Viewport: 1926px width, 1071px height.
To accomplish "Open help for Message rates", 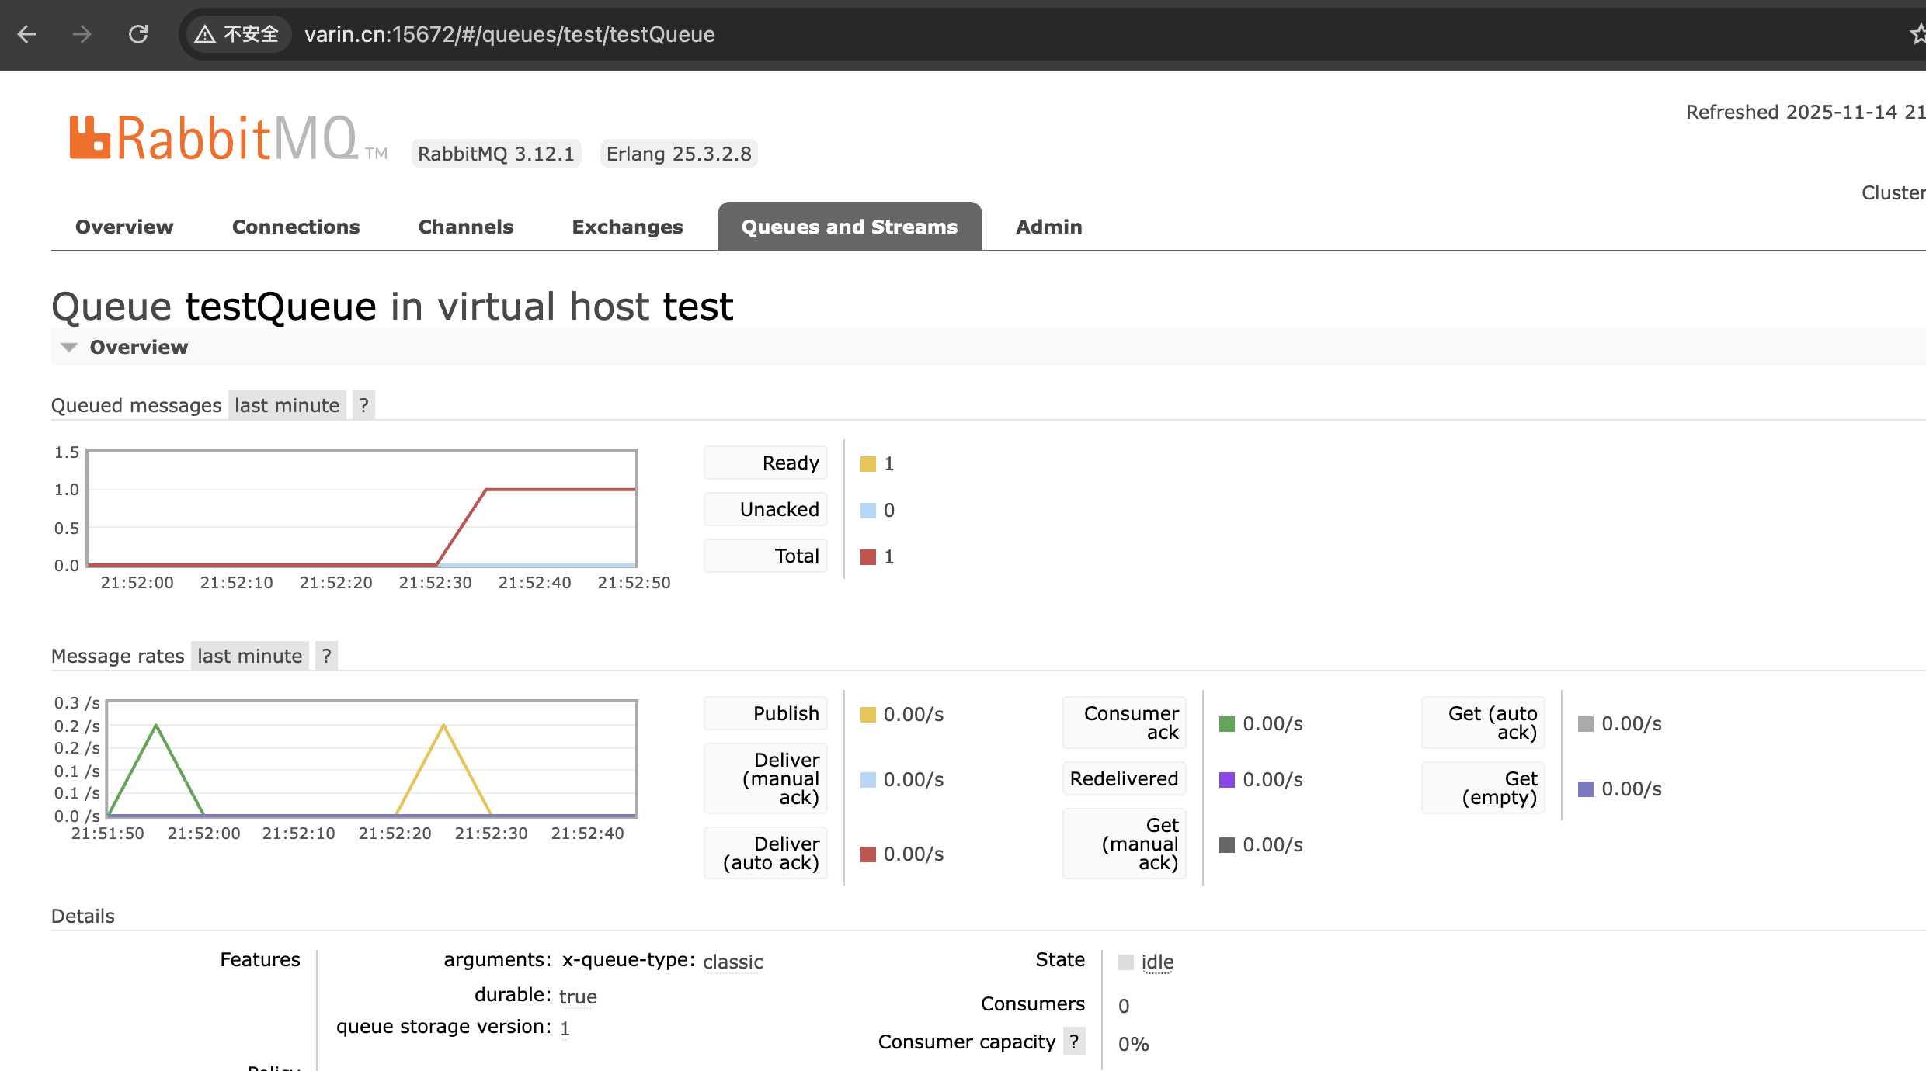I will click(x=326, y=656).
